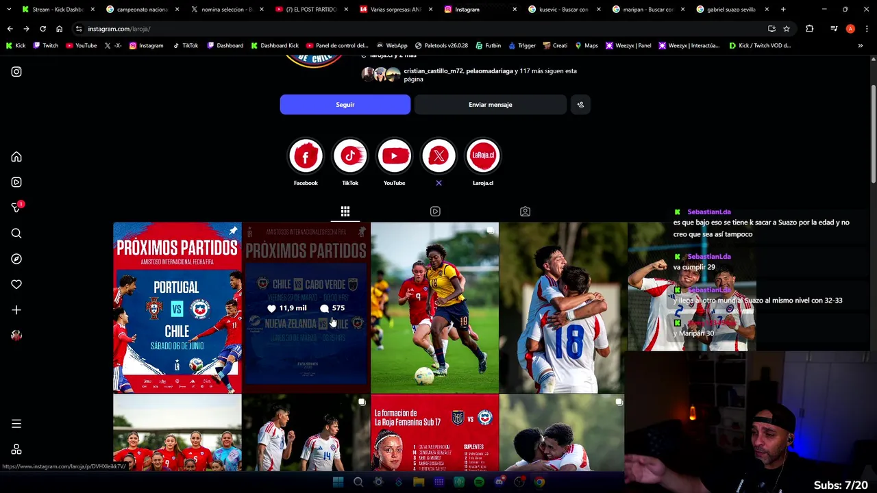Open the LaRoja.cl story highlight
The height and width of the screenshot is (493, 877).
(483, 156)
